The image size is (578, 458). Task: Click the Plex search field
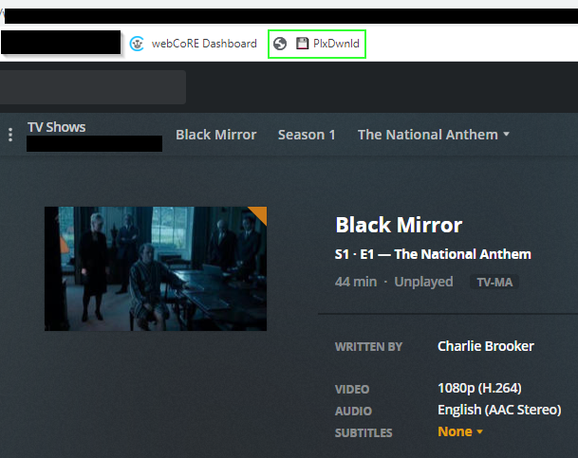(x=93, y=87)
